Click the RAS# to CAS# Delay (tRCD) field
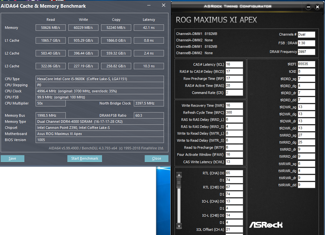 click(x=234, y=71)
